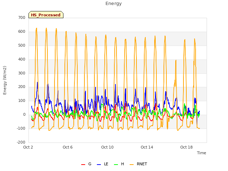Click the Oct 14 x-axis tick label
This screenshot has height=171, width=228.
click(147, 147)
